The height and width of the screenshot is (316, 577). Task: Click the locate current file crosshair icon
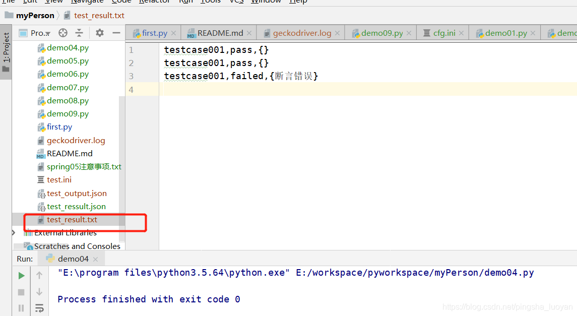(63, 33)
